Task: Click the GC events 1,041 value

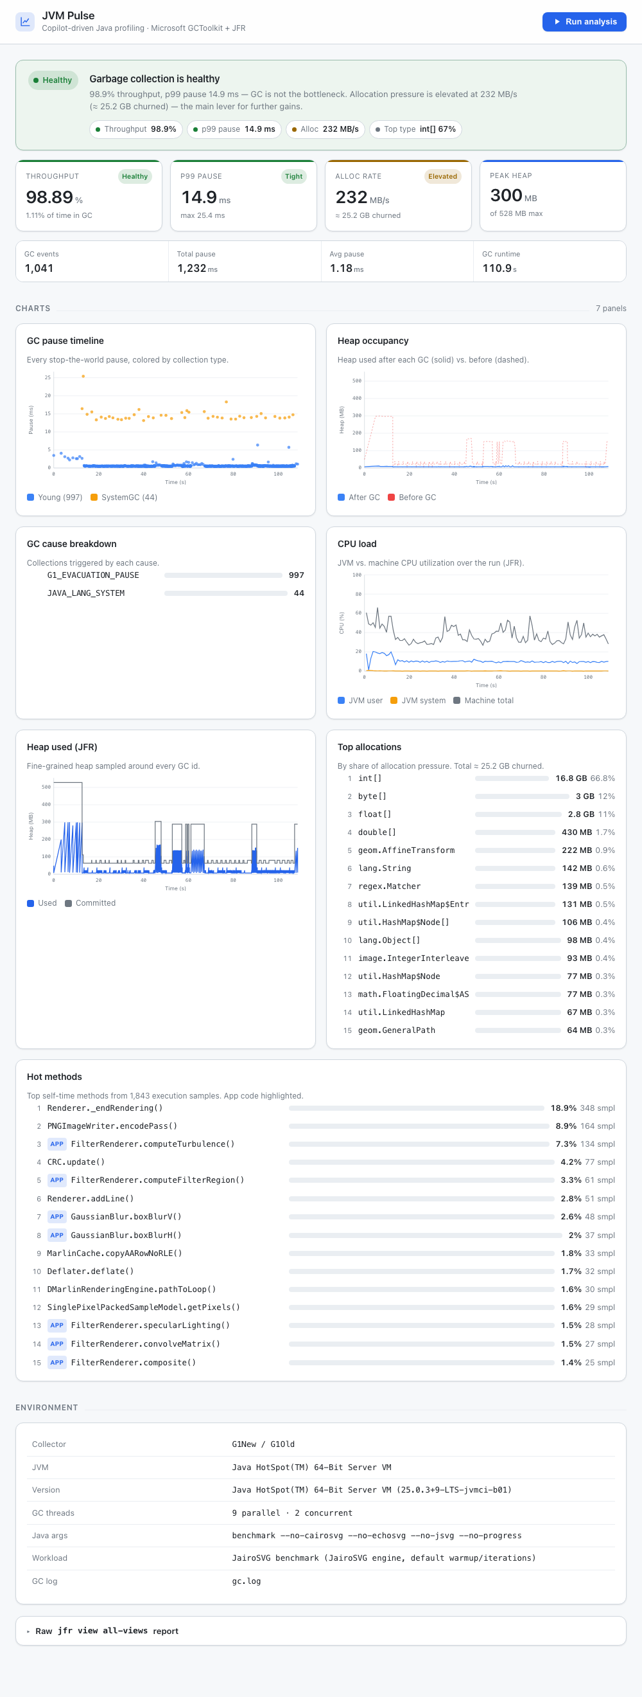Action: tap(39, 268)
